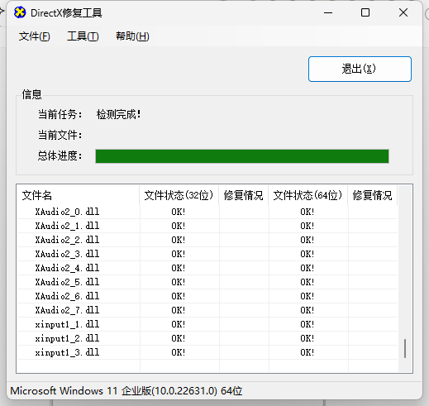429x406 pixels.
Task: Open the 帮助(H) menu
Action: coord(132,36)
